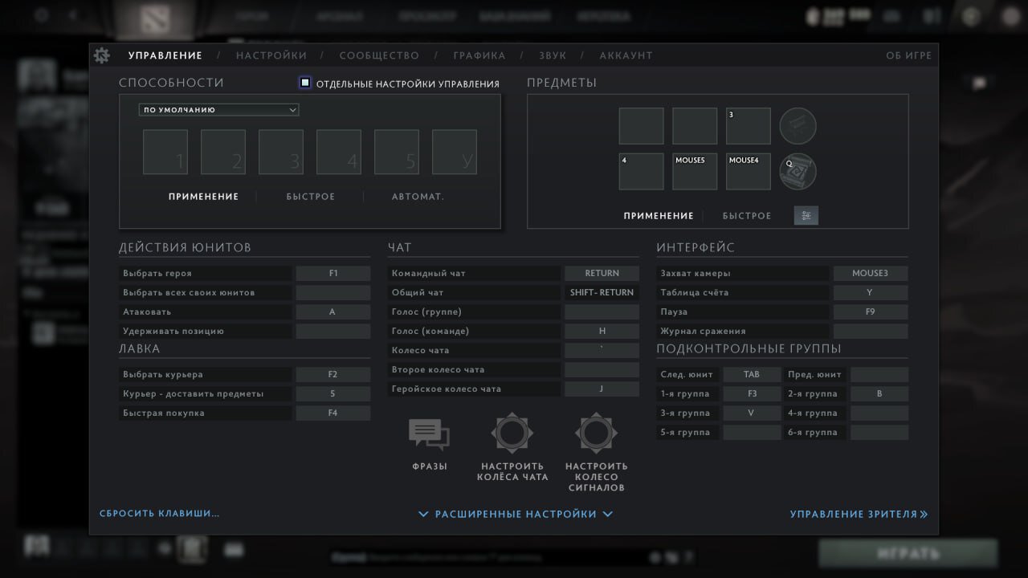Click the ability slot numbered 1

[x=165, y=152]
